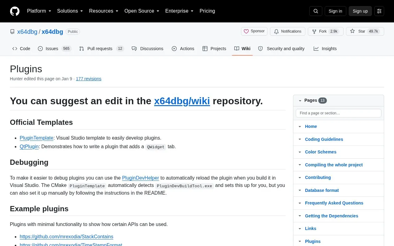This screenshot has width=394, height=246.
Task: Open the Database format wiki page
Action: (322, 190)
